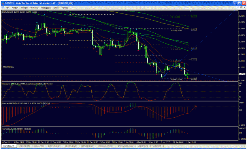The image size is (247, 149).
Task: Switch to the GOLD,H4 chart tab
Action: click(x=156, y=146)
